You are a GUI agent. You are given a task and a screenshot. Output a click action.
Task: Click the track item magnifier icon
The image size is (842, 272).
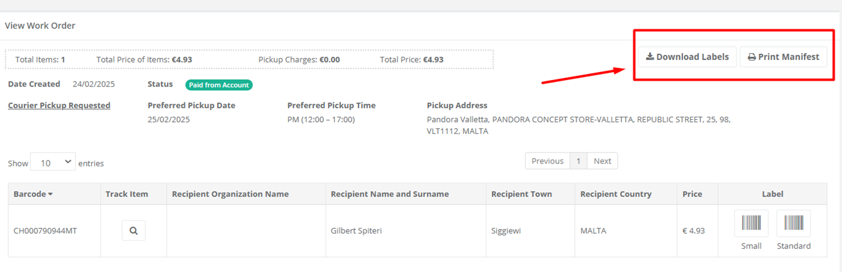pyautogui.click(x=133, y=230)
